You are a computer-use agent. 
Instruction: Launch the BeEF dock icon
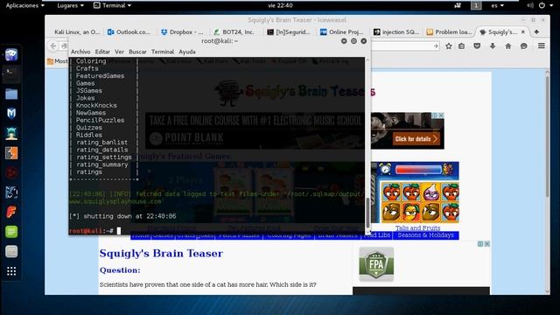tap(11, 192)
